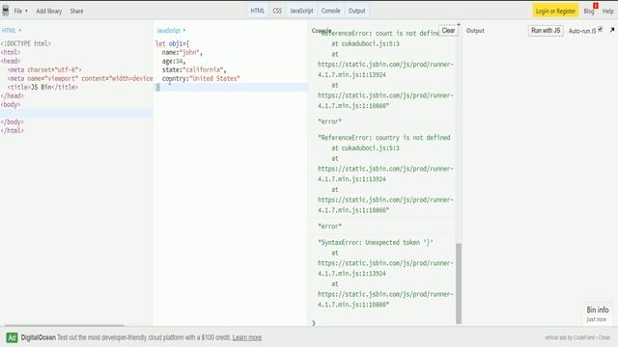Click the JS Bin logo icon
Screen dimensions: 618x347
tap(6, 11)
